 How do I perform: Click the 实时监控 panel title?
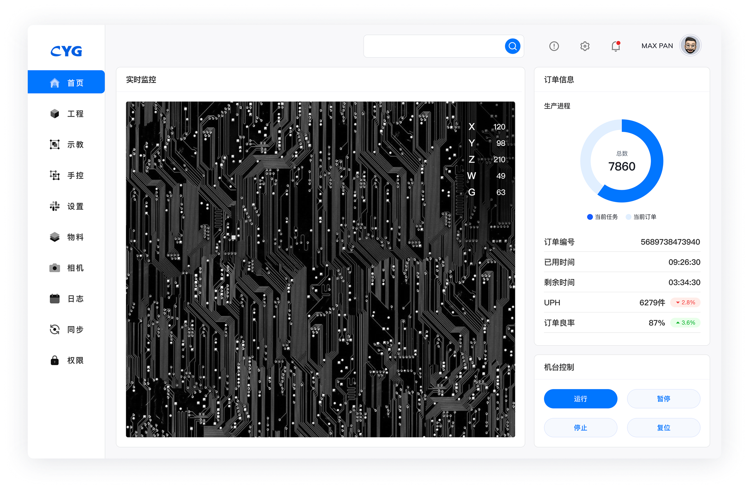point(141,79)
